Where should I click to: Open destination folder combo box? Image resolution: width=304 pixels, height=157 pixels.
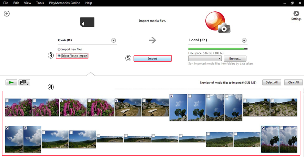point(205,58)
